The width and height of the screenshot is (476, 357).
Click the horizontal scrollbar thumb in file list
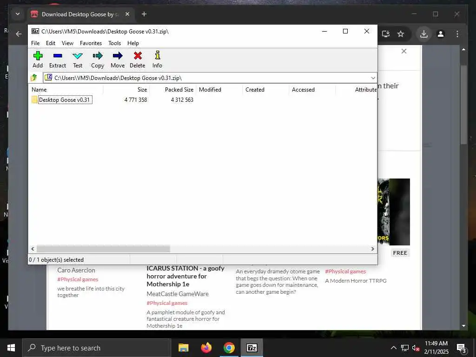103,249
